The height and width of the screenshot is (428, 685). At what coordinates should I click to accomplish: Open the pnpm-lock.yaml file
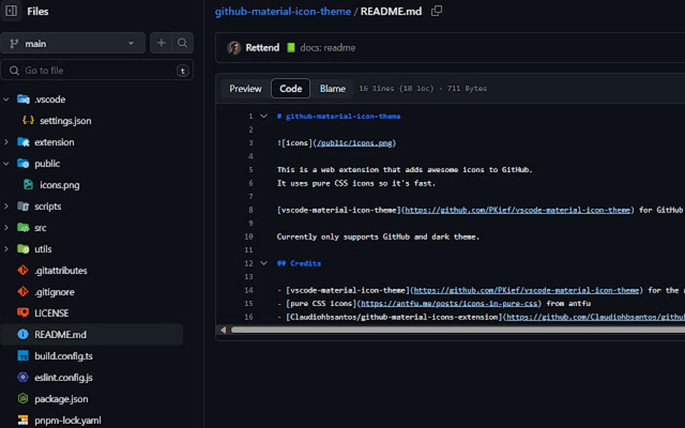67,419
